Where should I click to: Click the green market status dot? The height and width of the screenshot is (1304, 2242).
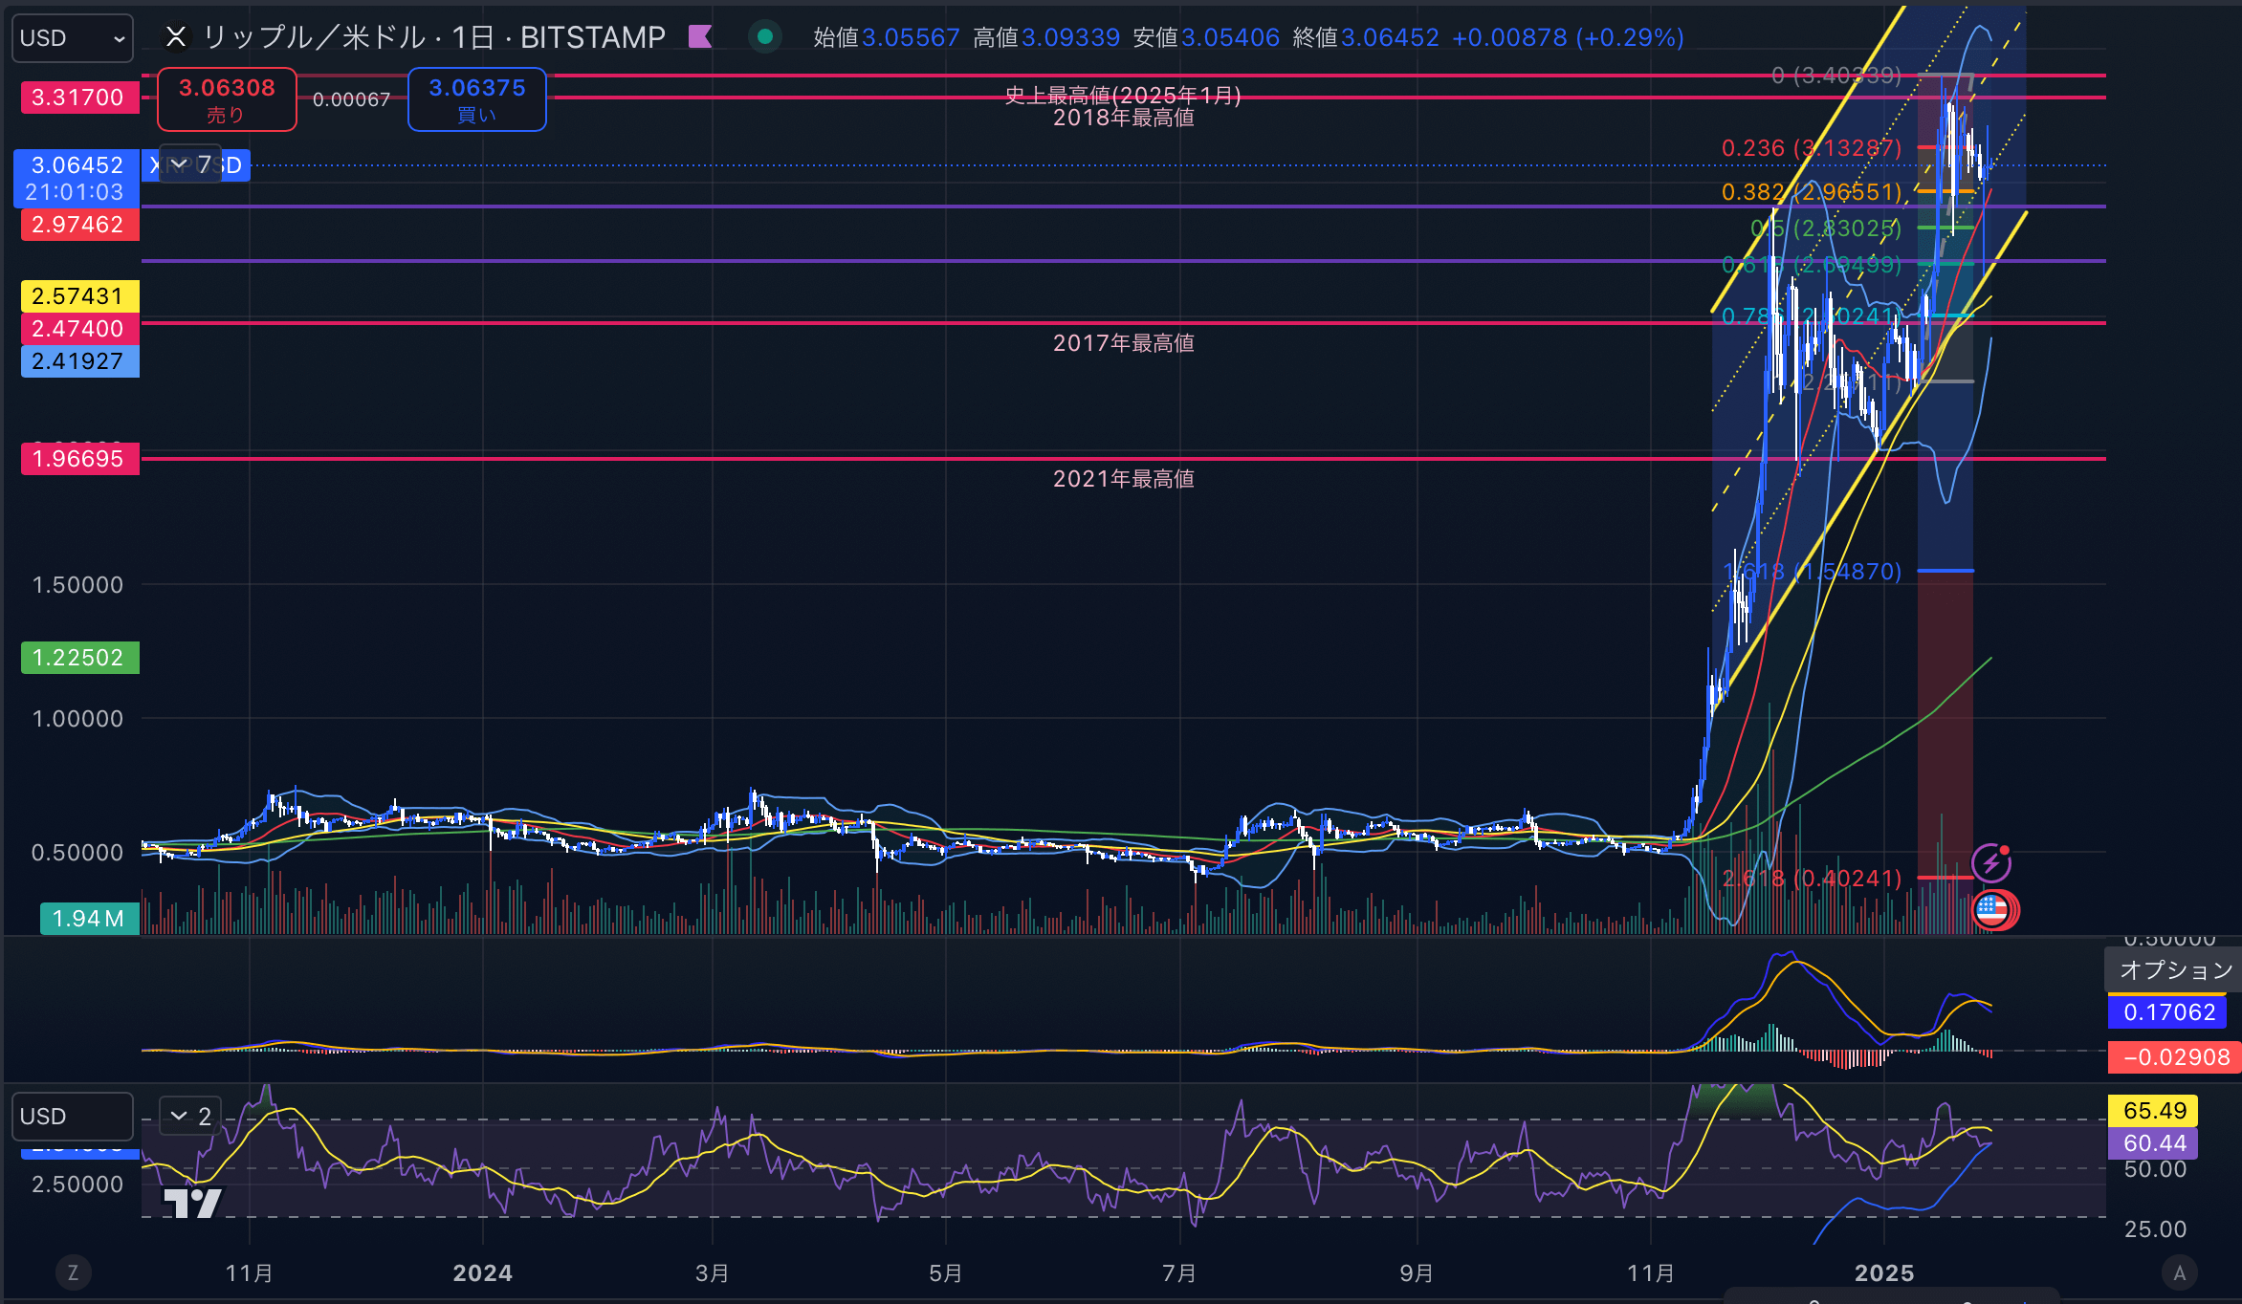(x=764, y=36)
